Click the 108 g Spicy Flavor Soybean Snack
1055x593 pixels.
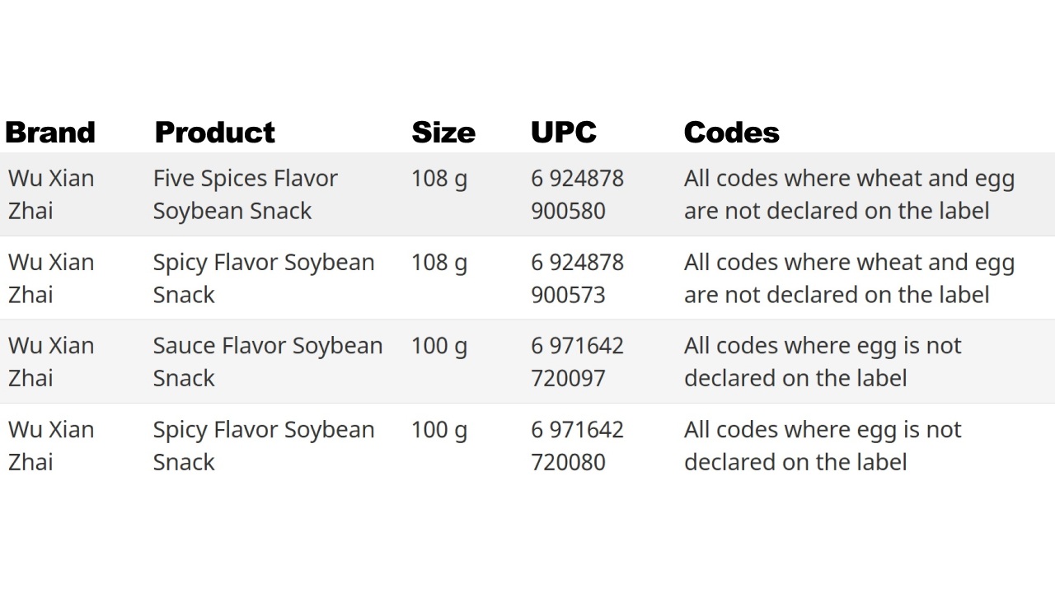click(264, 278)
